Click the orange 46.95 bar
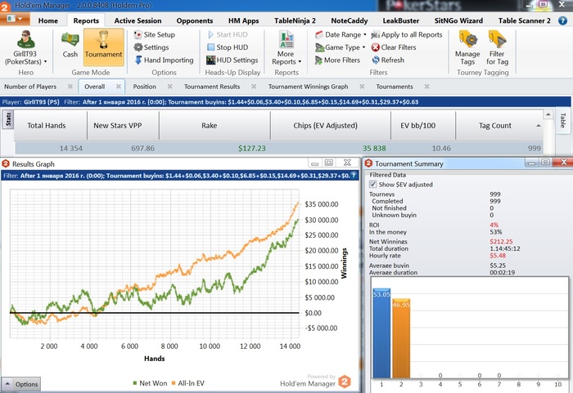This screenshot has width=573, height=393. pyautogui.click(x=401, y=338)
